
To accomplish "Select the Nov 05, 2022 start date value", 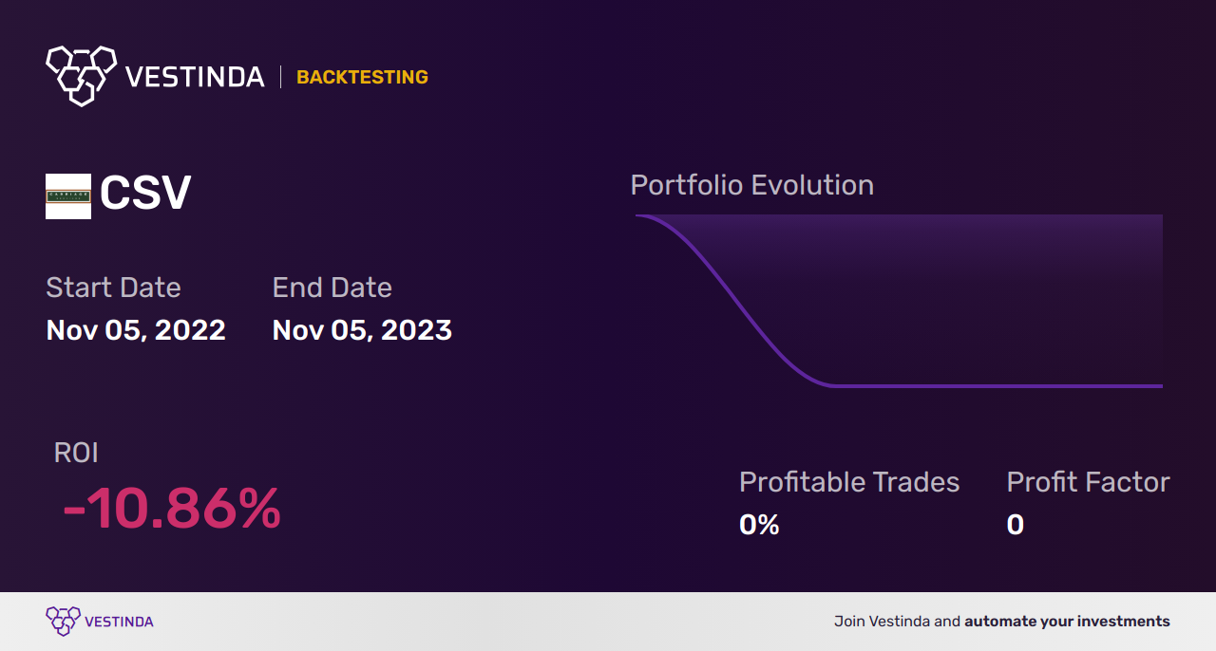I will point(136,330).
